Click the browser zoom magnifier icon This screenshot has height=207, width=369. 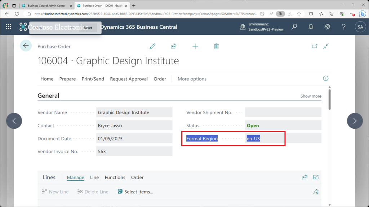tap(280, 14)
